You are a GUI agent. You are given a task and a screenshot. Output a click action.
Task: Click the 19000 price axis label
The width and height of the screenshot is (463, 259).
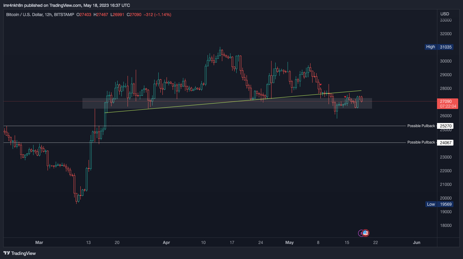pos(446,212)
